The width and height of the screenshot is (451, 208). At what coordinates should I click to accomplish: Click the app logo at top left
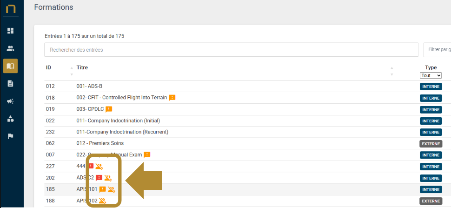click(x=11, y=9)
